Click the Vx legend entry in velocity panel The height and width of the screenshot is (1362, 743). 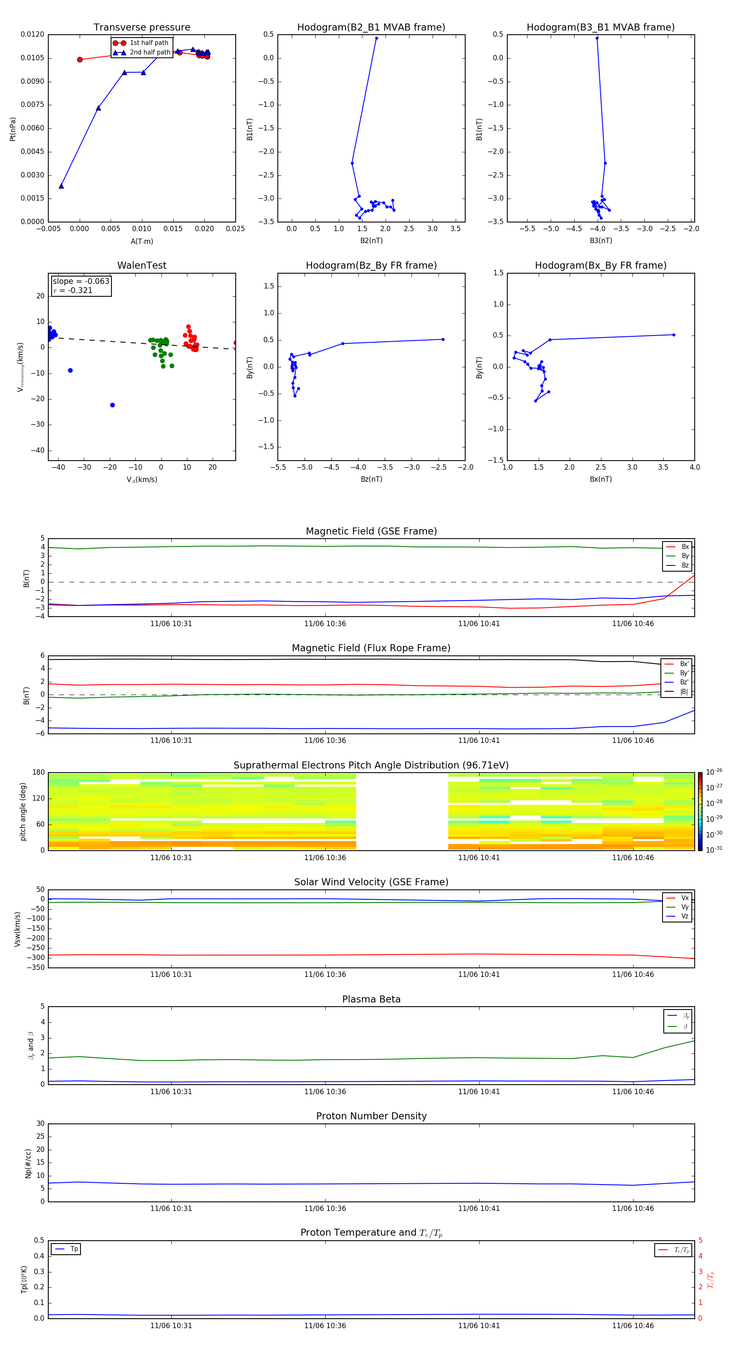[x=677, y=898]
